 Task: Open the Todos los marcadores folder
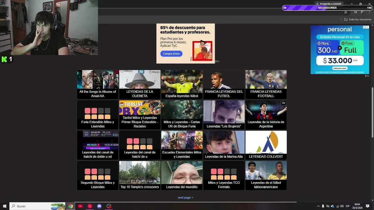[x=358, y=20]
